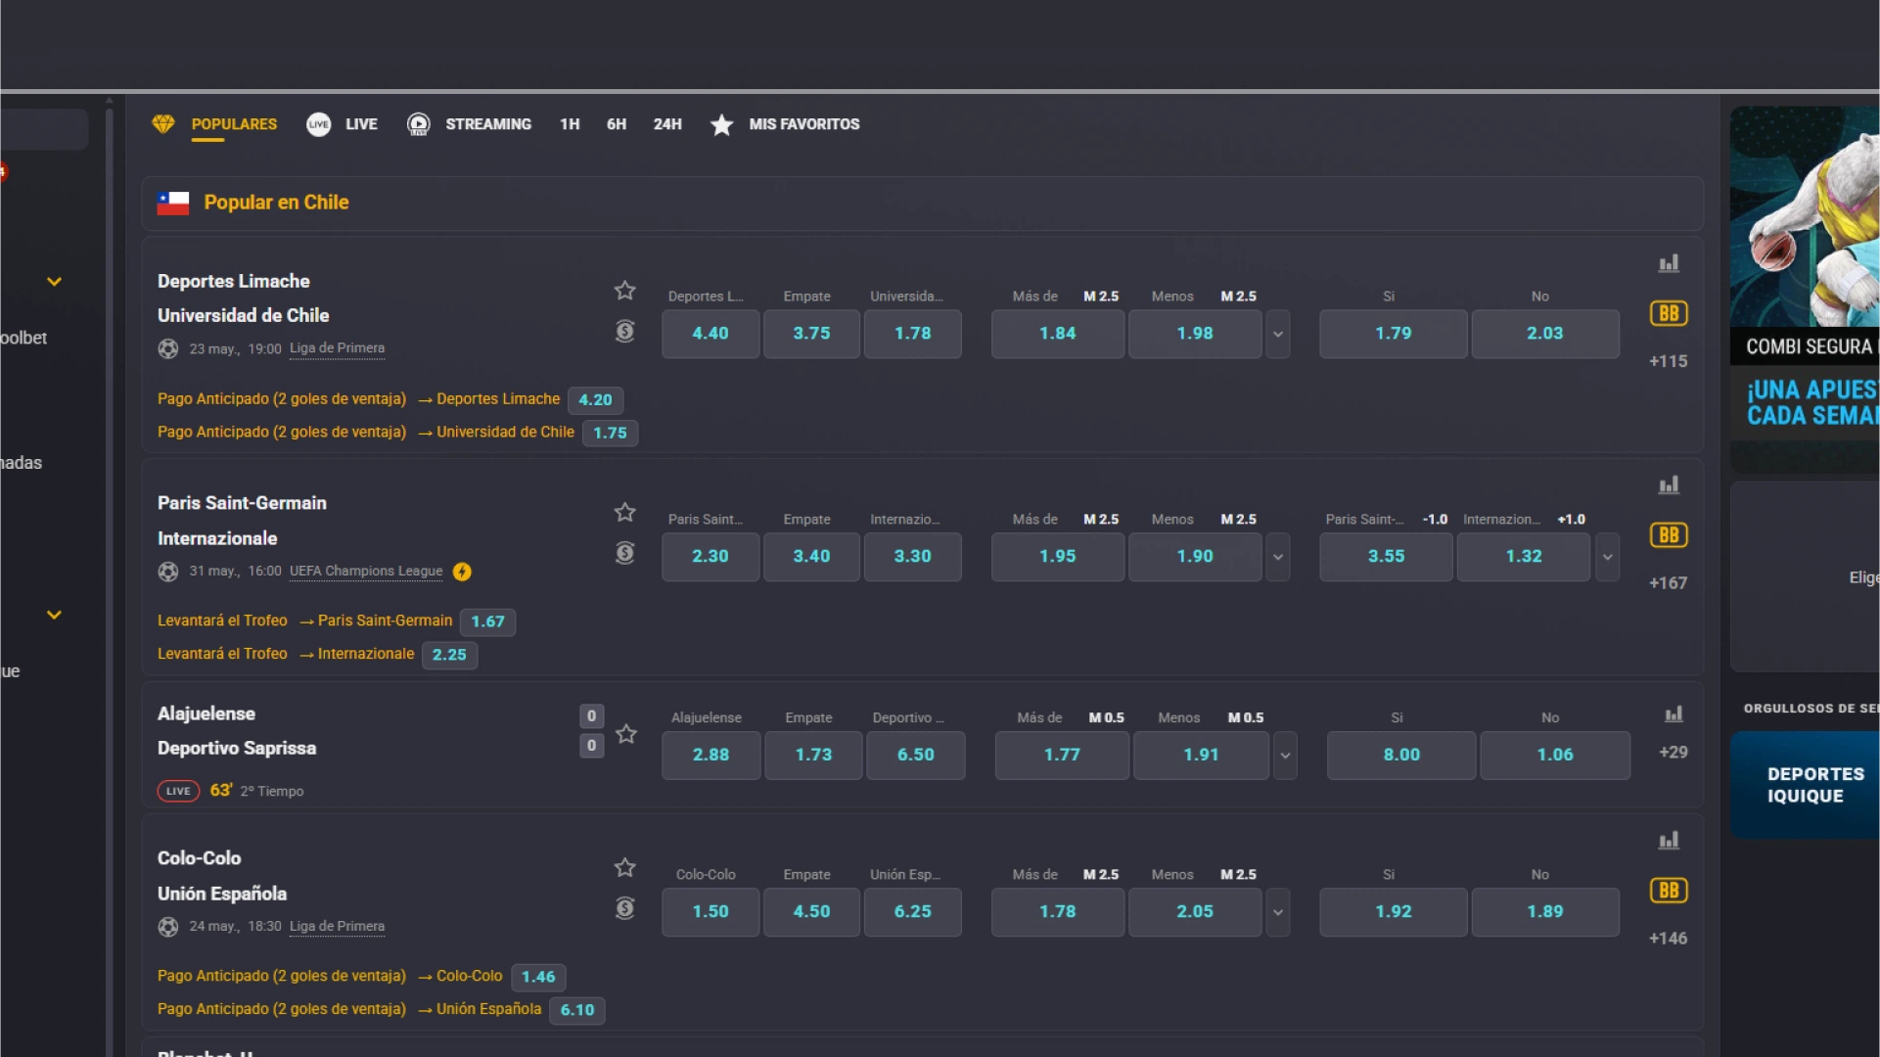Open Liga de Primera link for Colo-Colo
The height and width of the screenshot is (1057, 1880).
coord(337,927)
